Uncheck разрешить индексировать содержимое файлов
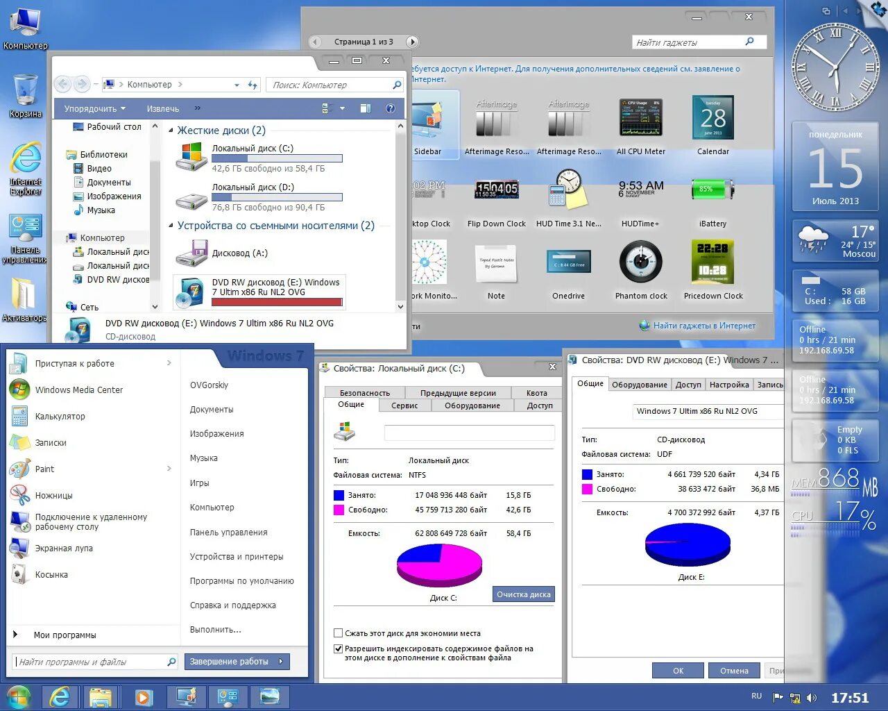This screenshot has width=888, height=711. click(339, 649)
